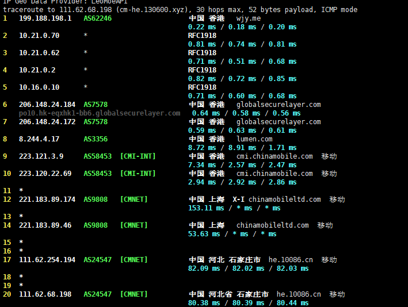Select the IP 111.62.254.194
This screenshot has height=307, width=408.
point(47,260)
